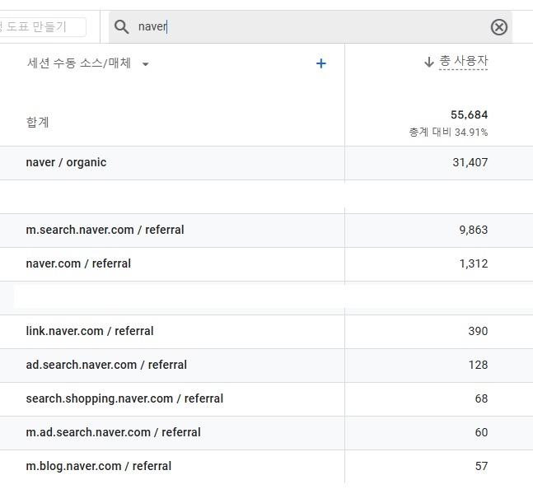Sort by 총 사용자 column header
This screenshot has width=533, height=503.
[x=463, y=61]
